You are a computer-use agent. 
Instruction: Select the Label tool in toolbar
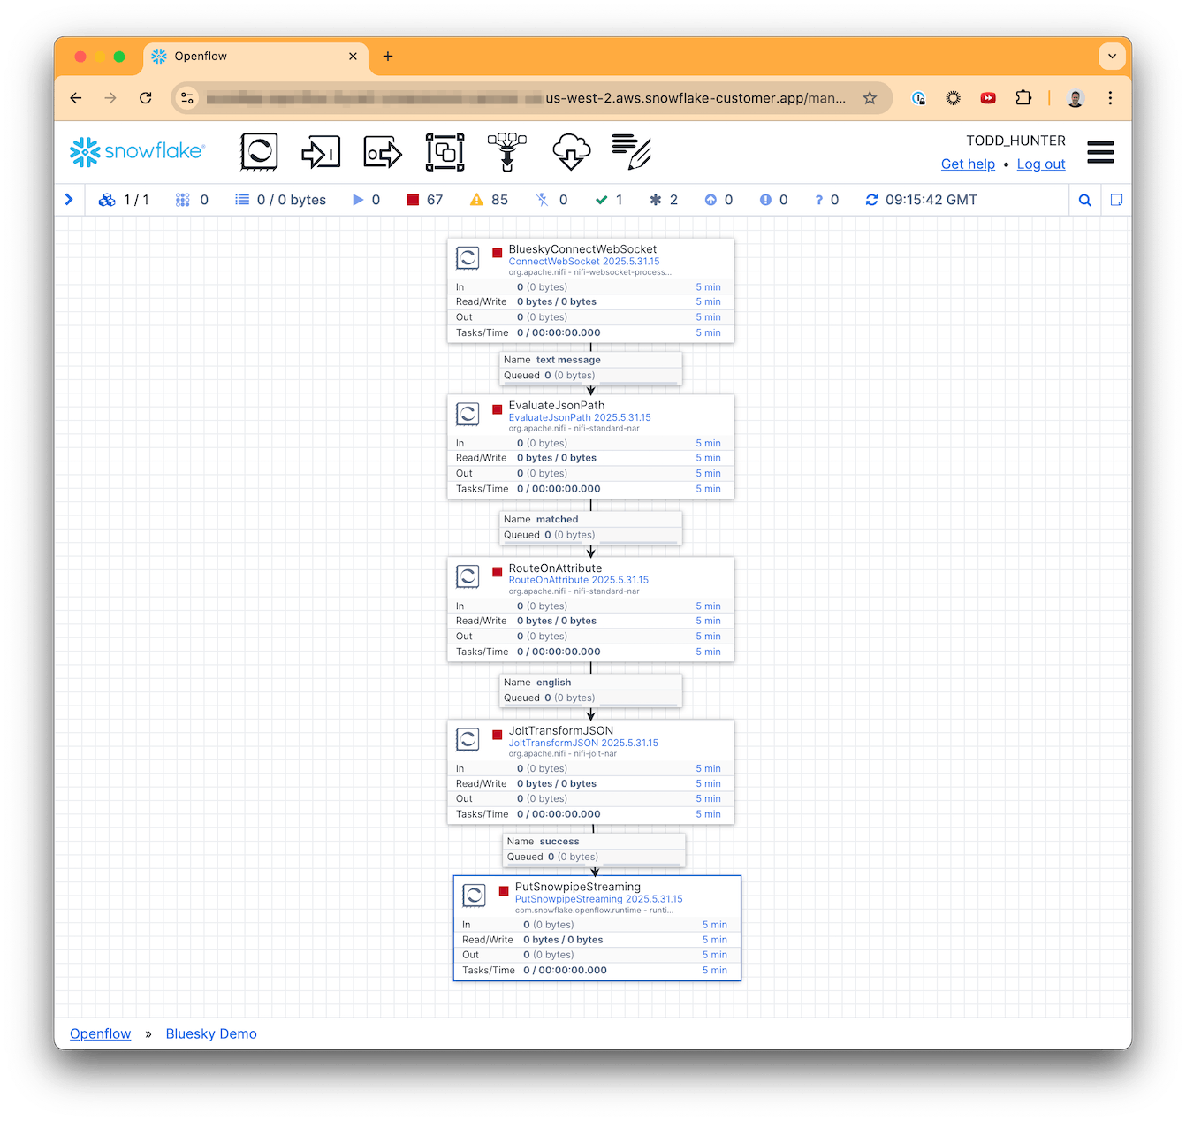pyautogui.click(x=631, y=152)
